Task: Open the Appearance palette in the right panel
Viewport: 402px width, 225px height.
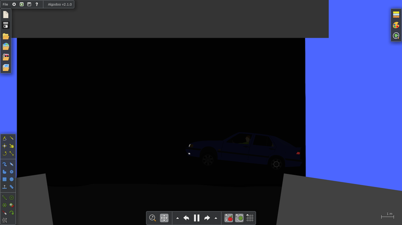Action: (x=396, y=25)
